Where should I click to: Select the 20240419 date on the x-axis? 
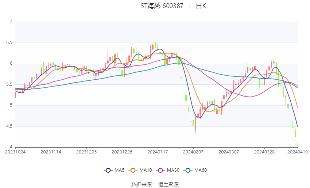tap(297, 152)
